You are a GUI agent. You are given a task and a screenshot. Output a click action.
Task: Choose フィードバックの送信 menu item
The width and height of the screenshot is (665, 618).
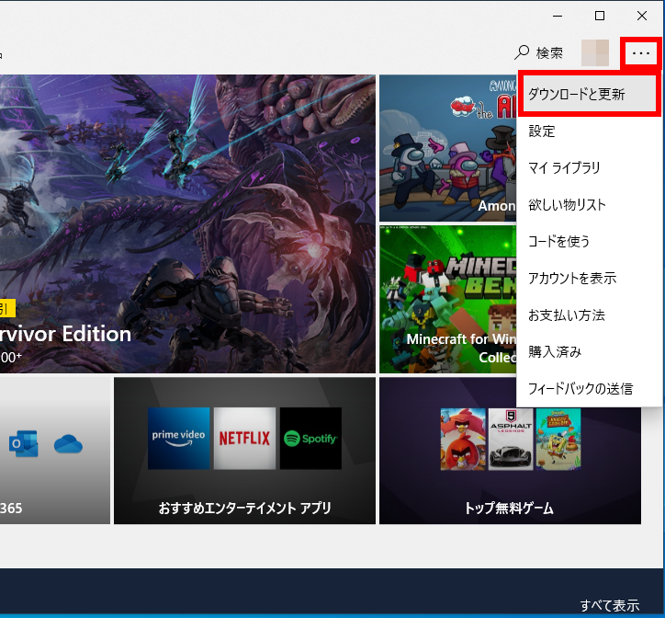tap(590, 389)
